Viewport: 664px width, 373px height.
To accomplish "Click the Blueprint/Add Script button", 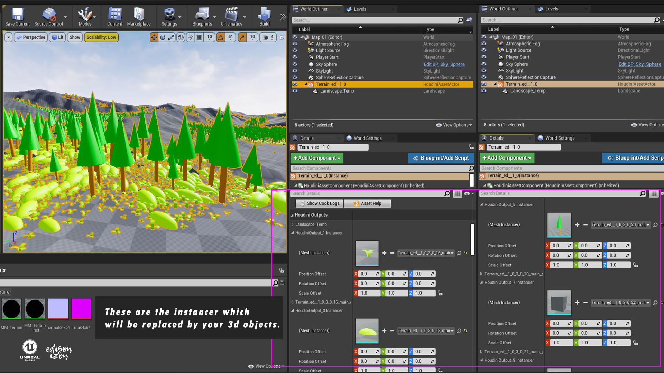I will 441,158.
